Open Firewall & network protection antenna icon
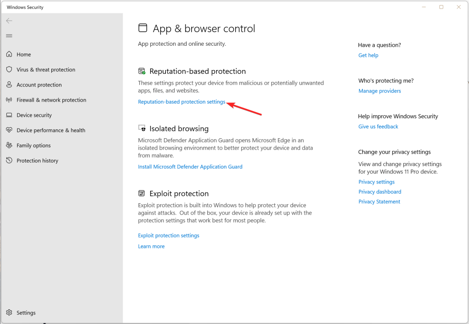The height and width of the screenshot is (324, 469). (9, 100)
